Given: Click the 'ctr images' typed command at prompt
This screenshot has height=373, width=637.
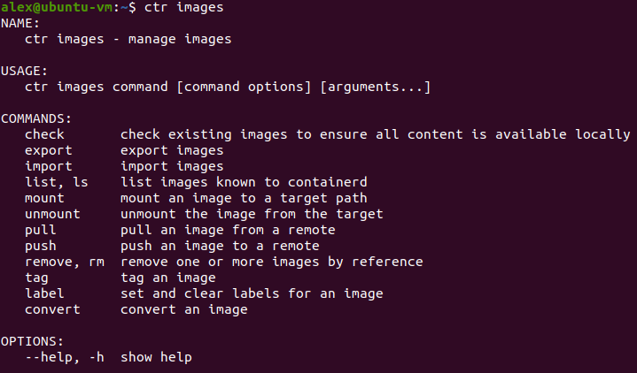Looking at the screenshot, I should [x=183, y=7].
